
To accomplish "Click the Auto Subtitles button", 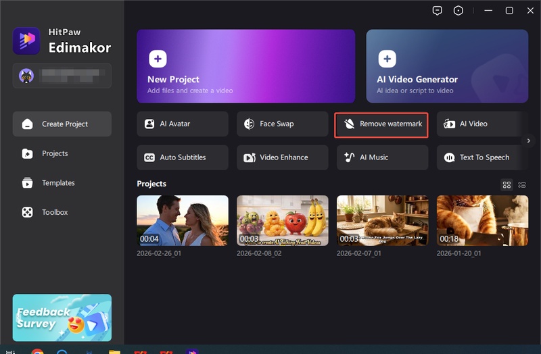I will tap(182, 157).
